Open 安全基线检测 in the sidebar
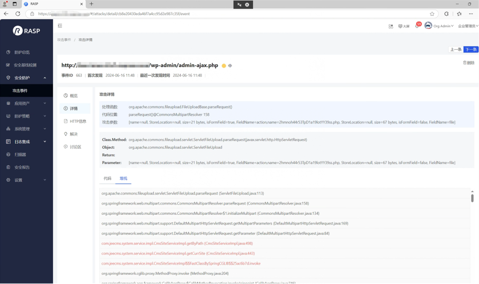The image size is (479, 284). tap(25, 65)
